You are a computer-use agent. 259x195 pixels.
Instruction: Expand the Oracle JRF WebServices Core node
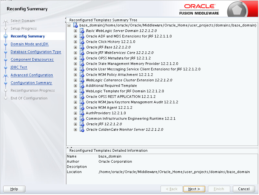coord(76,53)
